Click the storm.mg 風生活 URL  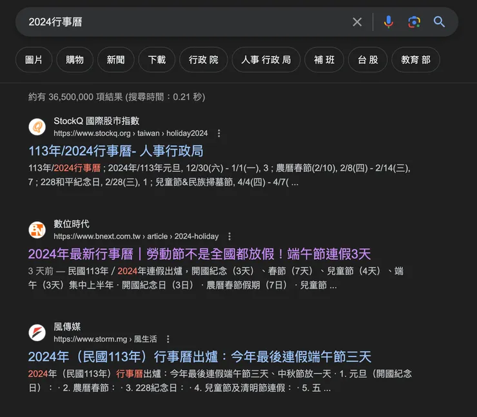pos(106,339)
